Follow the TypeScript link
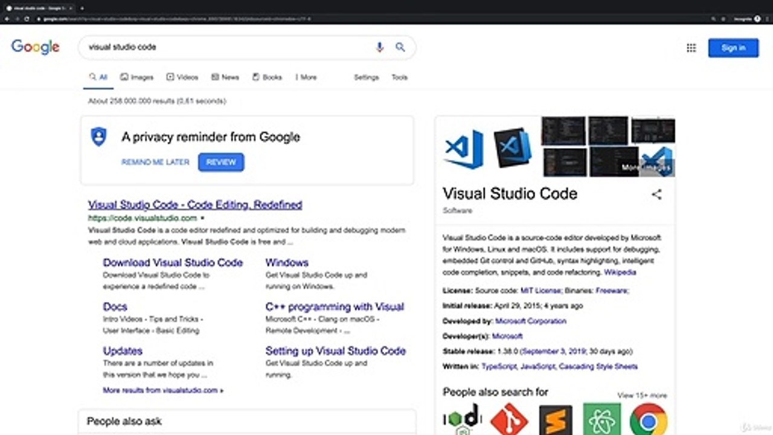 coord(498,367)
